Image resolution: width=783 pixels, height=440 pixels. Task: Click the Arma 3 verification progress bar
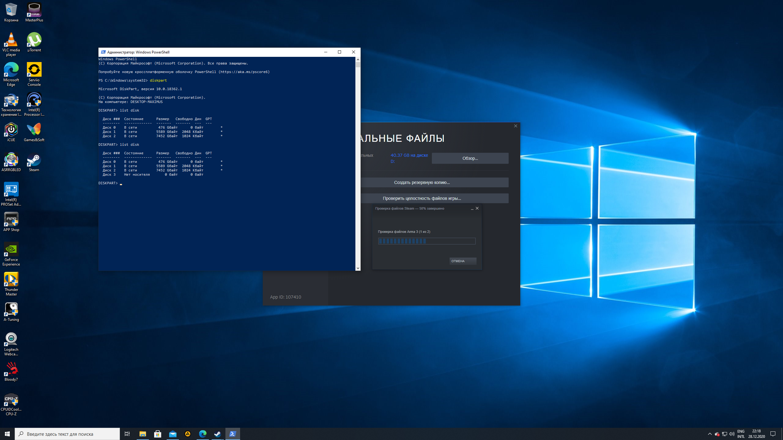coord(427,241)
